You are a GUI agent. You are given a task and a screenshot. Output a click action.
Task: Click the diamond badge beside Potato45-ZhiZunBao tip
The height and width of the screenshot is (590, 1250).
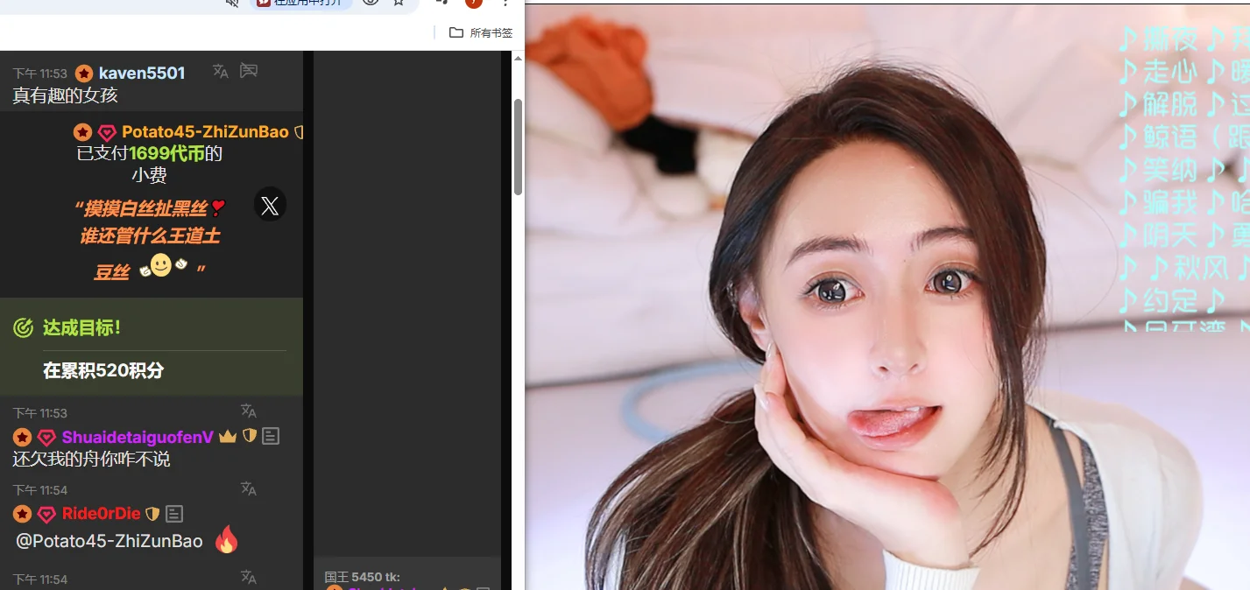[107, 133]
